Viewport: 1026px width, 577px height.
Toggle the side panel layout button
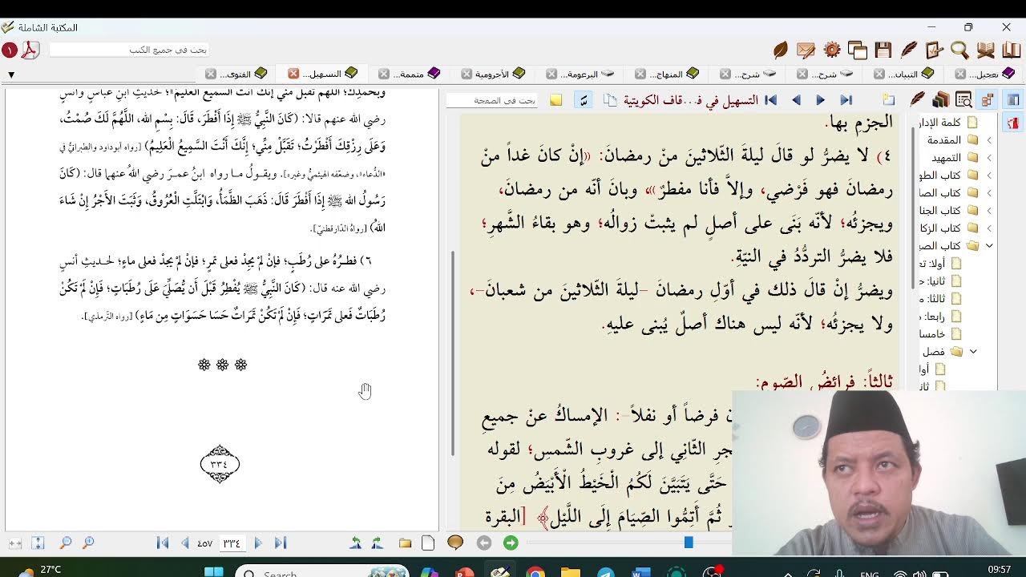click(1013, 100)
